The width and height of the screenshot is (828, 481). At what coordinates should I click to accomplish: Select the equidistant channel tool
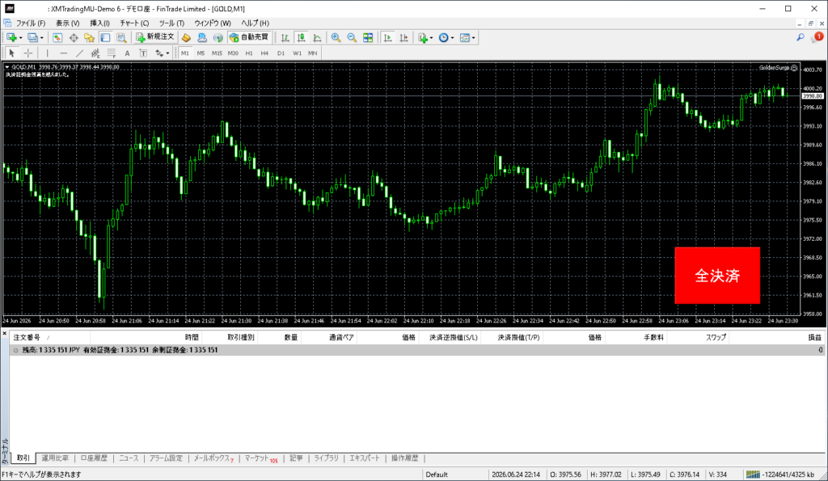tap(95, 53)
